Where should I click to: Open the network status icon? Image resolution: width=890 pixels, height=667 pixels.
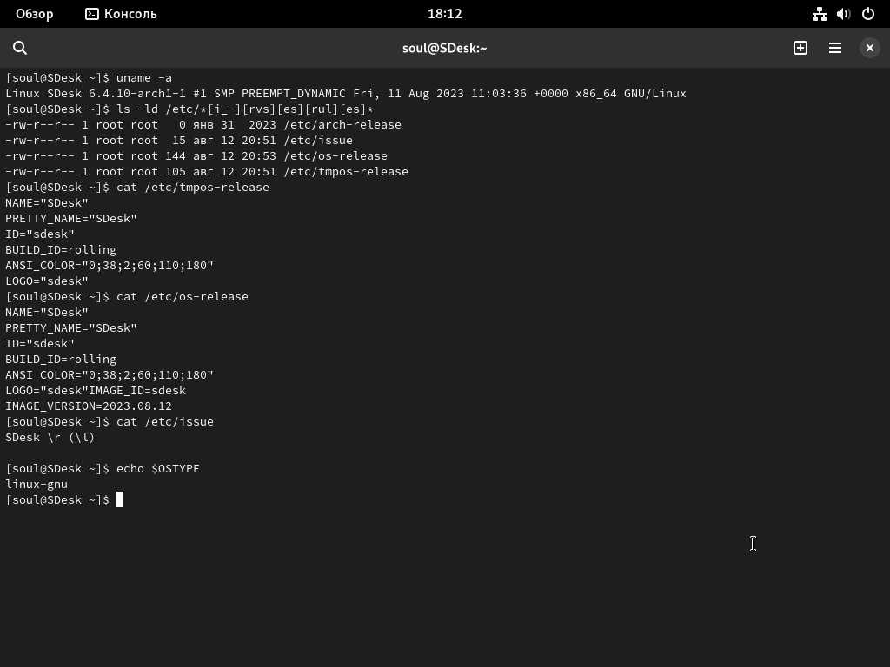(819, 14)
